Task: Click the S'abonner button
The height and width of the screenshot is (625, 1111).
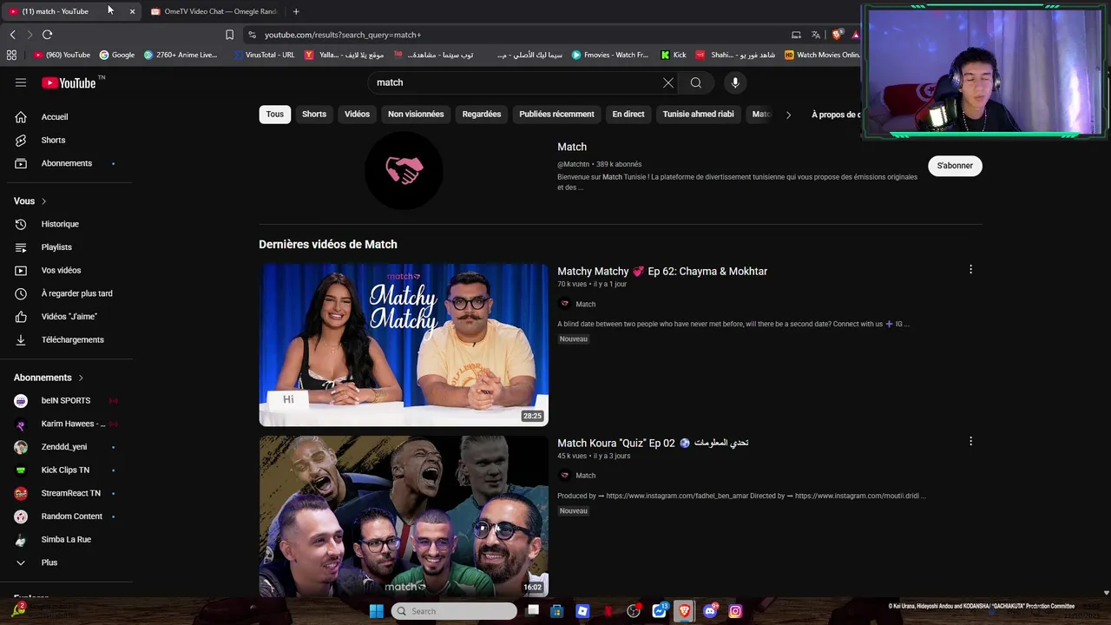Action: 955,166
